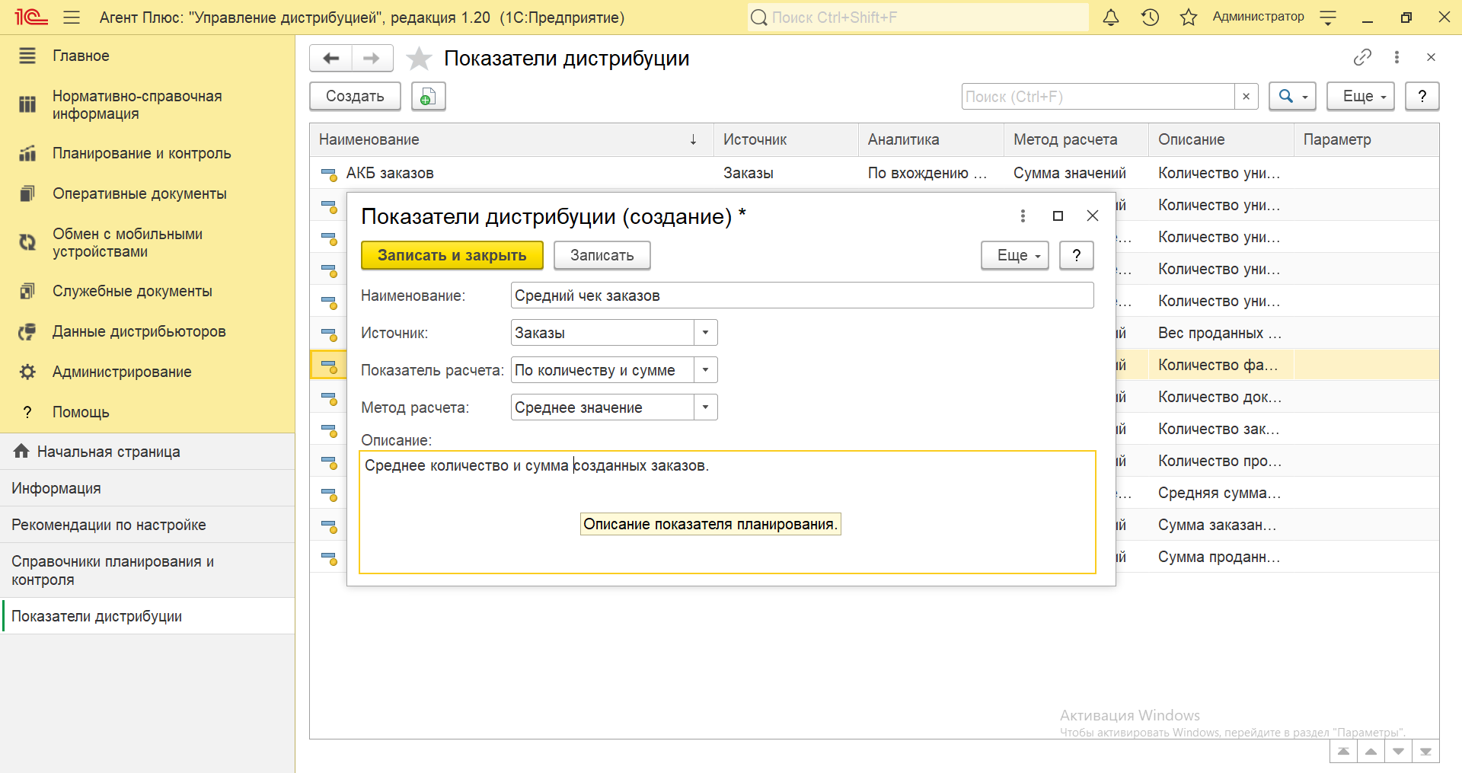The image size is (1462, 773).
Task: Switch to Рекомендации по настройке tab
Action: click(147, 525)
